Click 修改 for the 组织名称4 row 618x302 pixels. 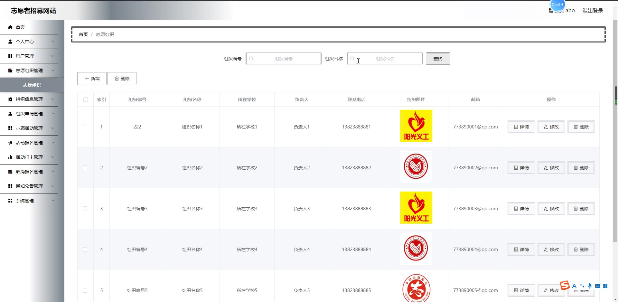coord(551,250)
